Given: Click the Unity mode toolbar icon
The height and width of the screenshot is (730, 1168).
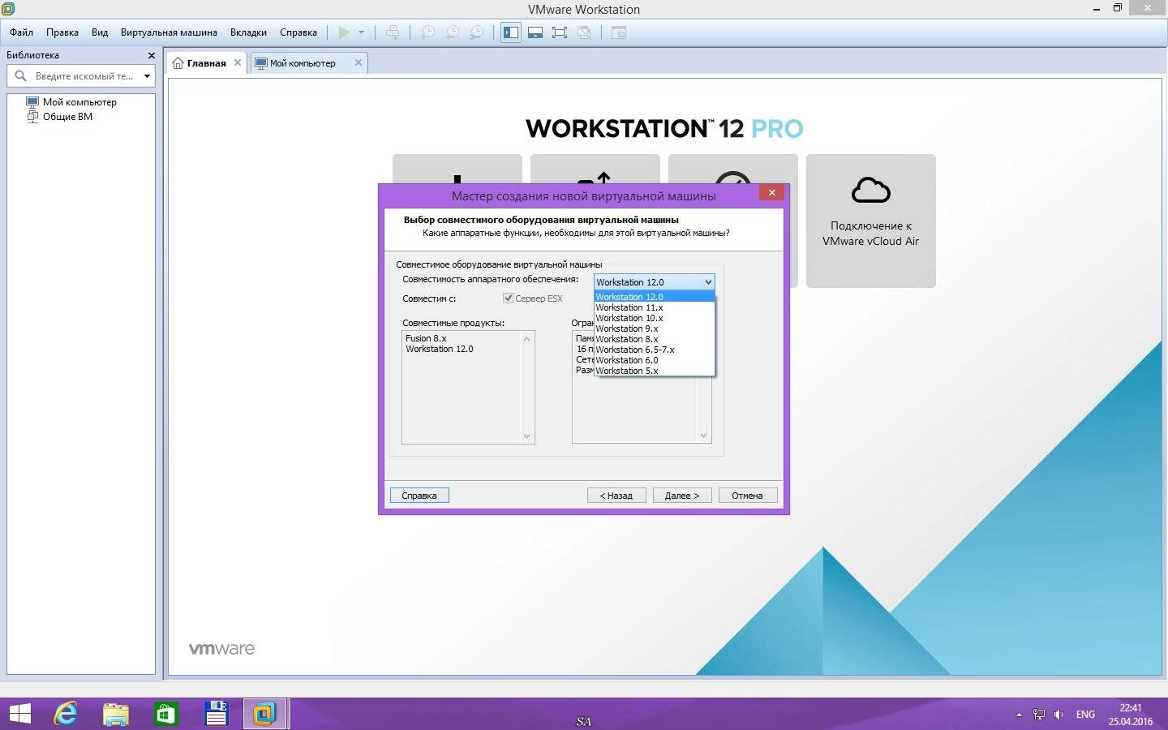Looking at the screenshot, I should (584, 32).
